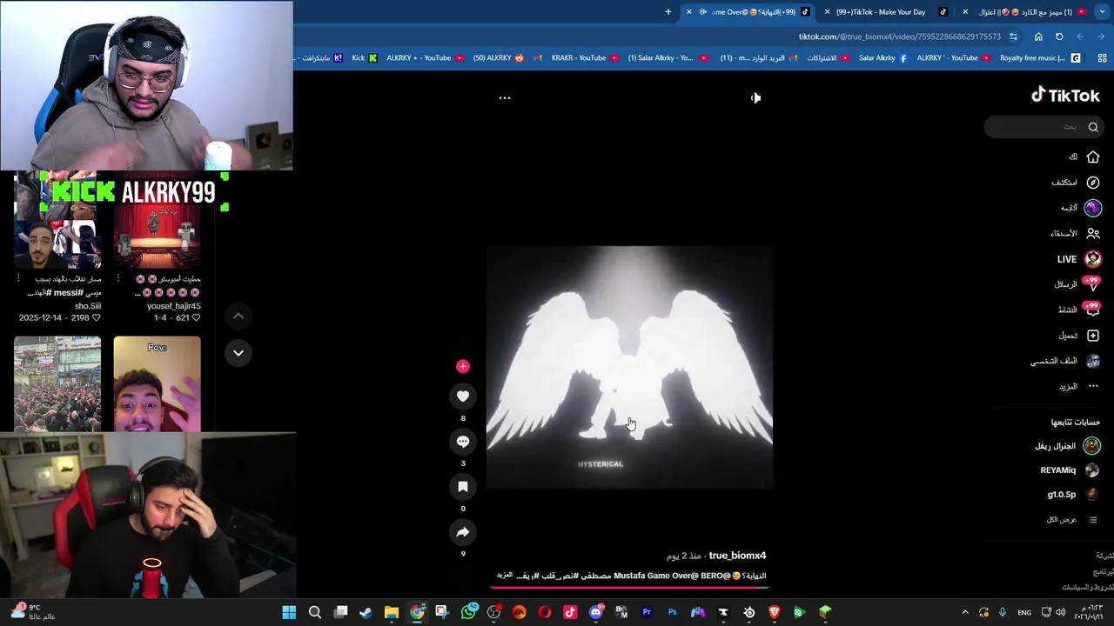
Task: Open Steam from the taskbar
Action: point(366,612)
